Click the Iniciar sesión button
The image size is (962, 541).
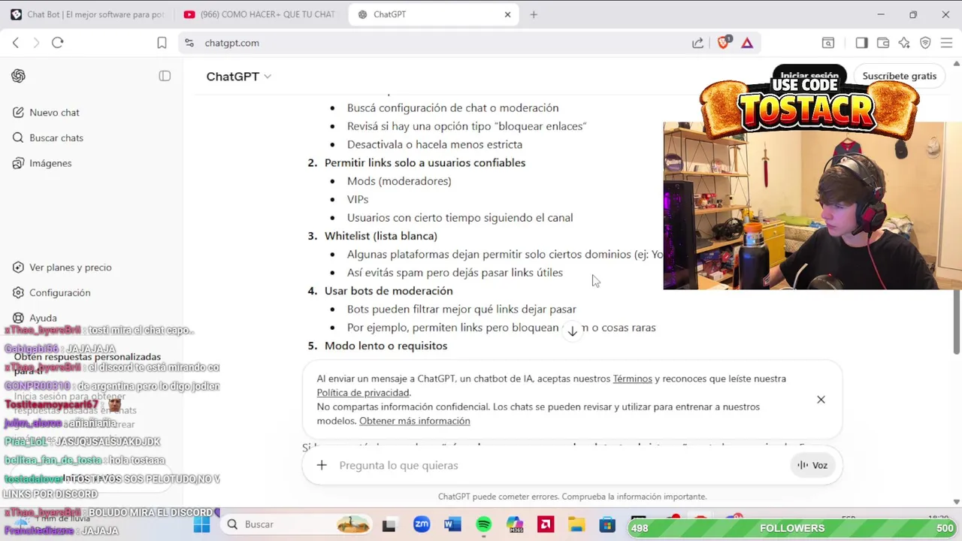click(809, 76)
